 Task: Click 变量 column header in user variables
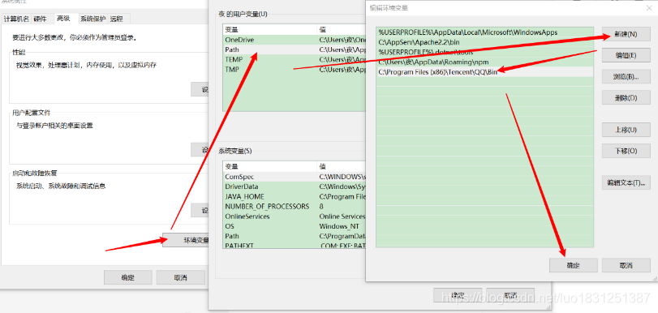pos(270,30)
